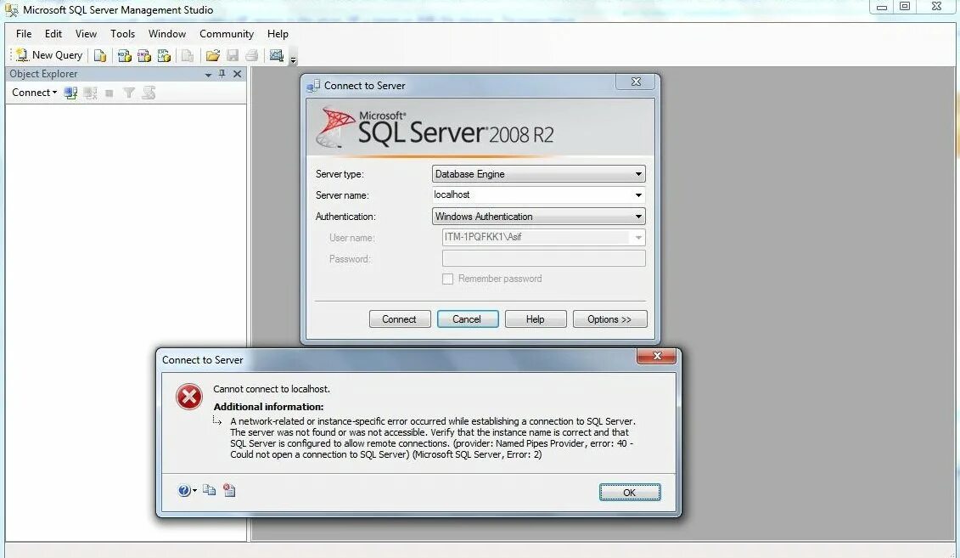This screenshot has height=558, width=960.
Task: Click the 'Server type:' label
Action: (x=340, y=174)
